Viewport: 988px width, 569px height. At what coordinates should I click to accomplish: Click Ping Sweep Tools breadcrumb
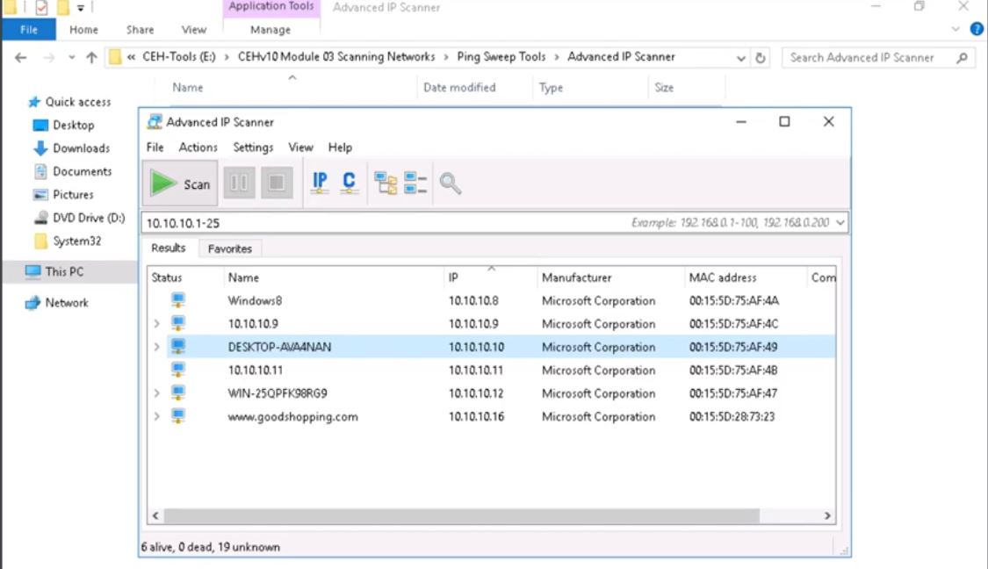point(501,57)
